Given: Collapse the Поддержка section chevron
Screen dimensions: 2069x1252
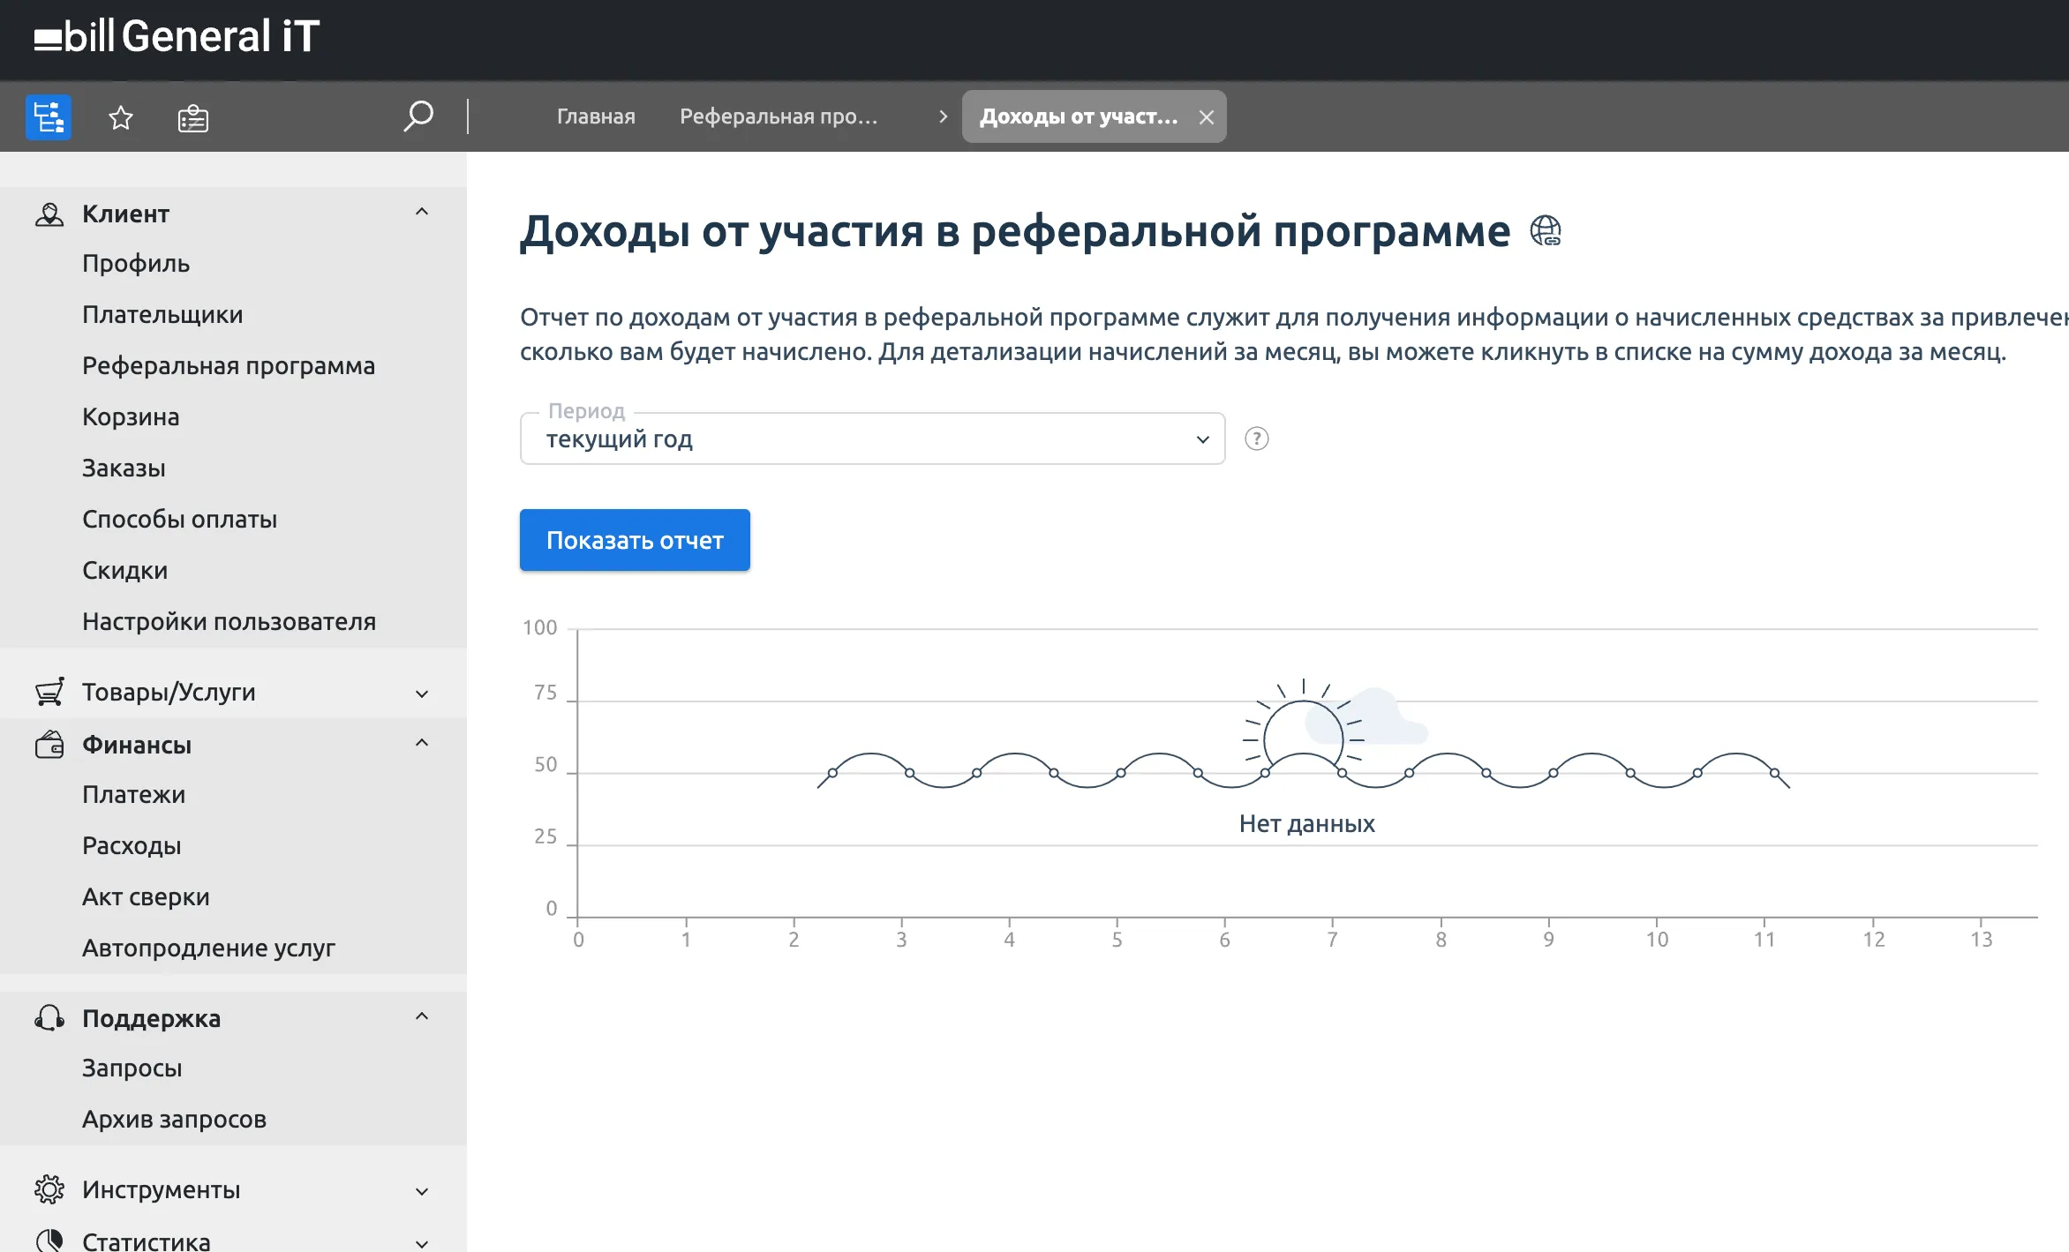Looking at the screenshot, I should (422, 1016).
